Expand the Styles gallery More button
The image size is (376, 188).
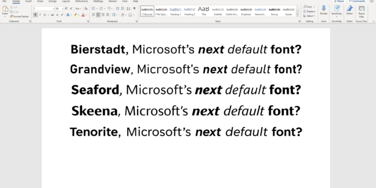click(297, 15)
